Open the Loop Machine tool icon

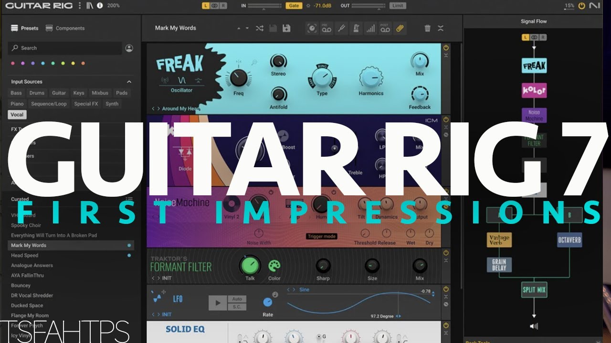[312, 29]
